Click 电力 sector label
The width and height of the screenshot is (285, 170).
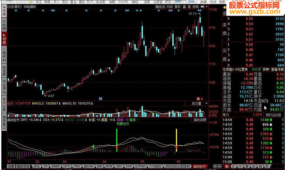tap(226, 115)
